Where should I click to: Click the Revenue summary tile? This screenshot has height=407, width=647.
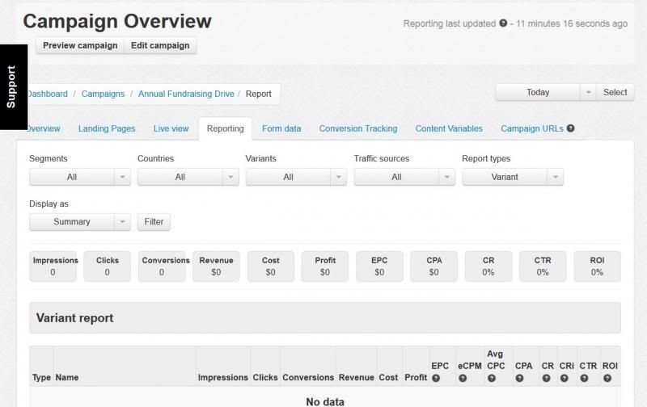[216, 266]
